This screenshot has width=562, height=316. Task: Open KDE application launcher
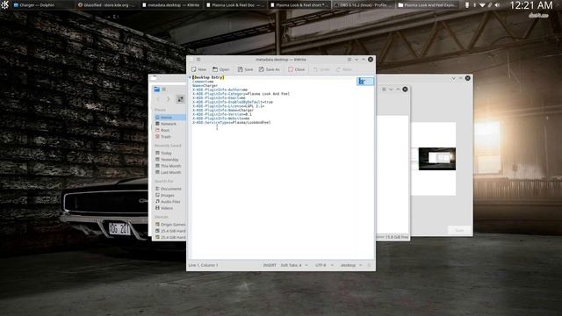[4, 5]
